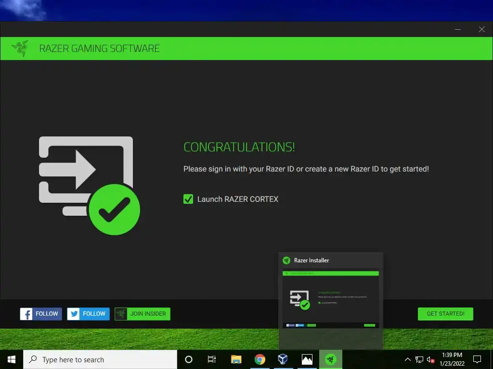The width and height of the screenshot is (493, 369).
Task: Click the JOIN INSIDER button
Action: (x=143, y=314)
